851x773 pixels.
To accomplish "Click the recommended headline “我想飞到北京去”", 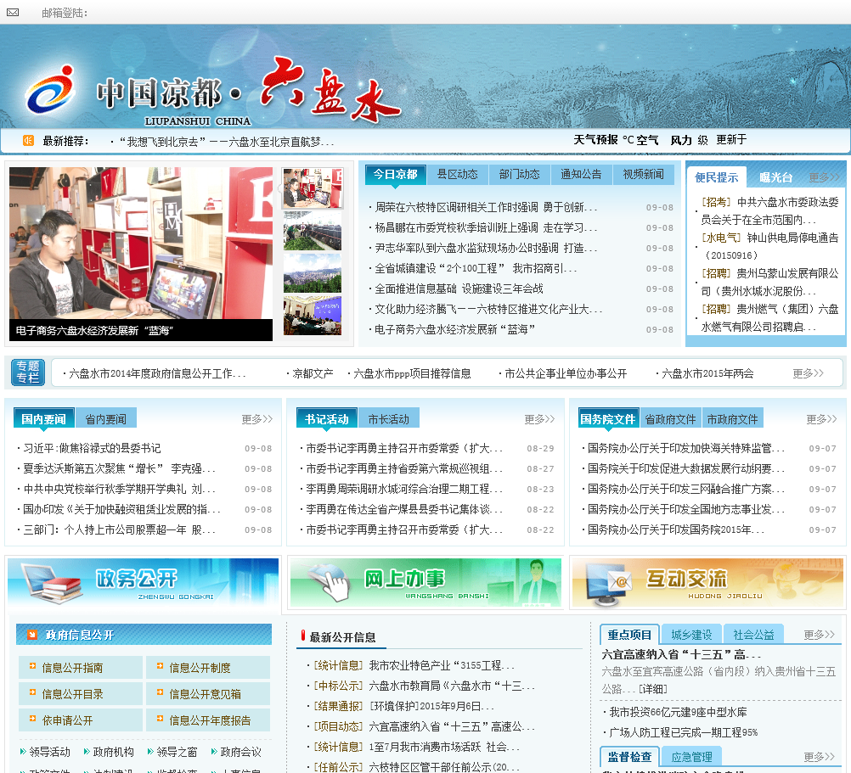I will coord(226,142).
